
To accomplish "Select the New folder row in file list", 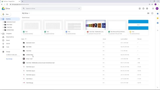I will [85, 47].
